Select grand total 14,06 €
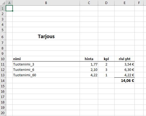This screenshot has height=116, width=146. 124,81
